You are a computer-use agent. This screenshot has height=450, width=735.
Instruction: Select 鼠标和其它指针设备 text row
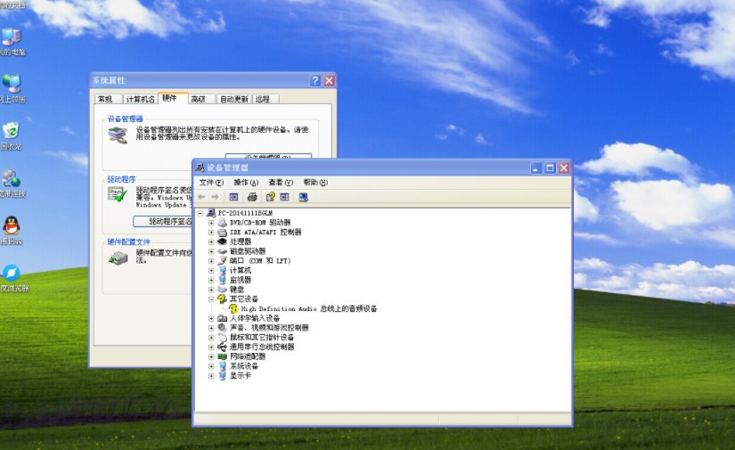point(262,338)
